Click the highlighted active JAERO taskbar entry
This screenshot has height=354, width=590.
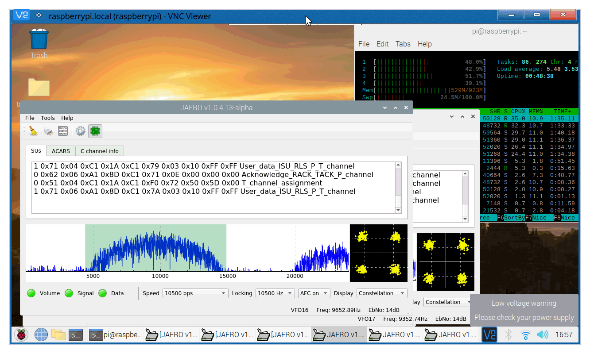[339, 335]
